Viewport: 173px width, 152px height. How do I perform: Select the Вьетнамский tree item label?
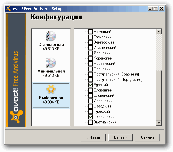click(x=105, y=122)
